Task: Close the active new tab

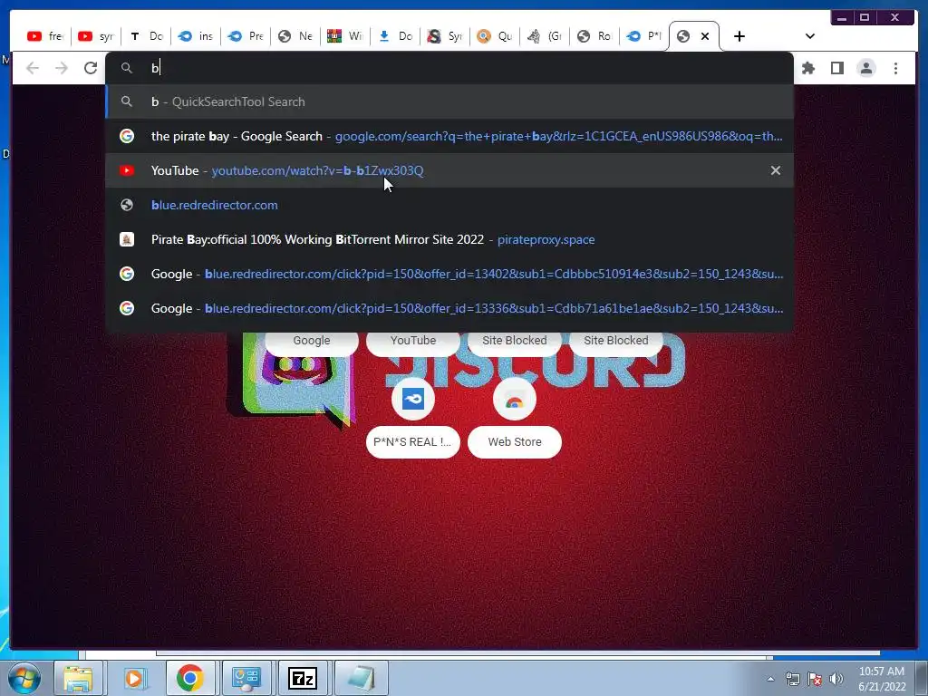Action: [x=705, y=36]
